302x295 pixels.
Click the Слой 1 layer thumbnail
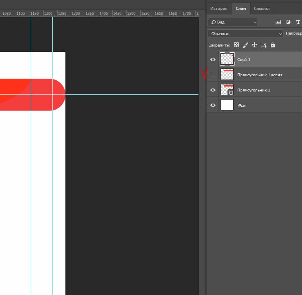coord(227,59)
